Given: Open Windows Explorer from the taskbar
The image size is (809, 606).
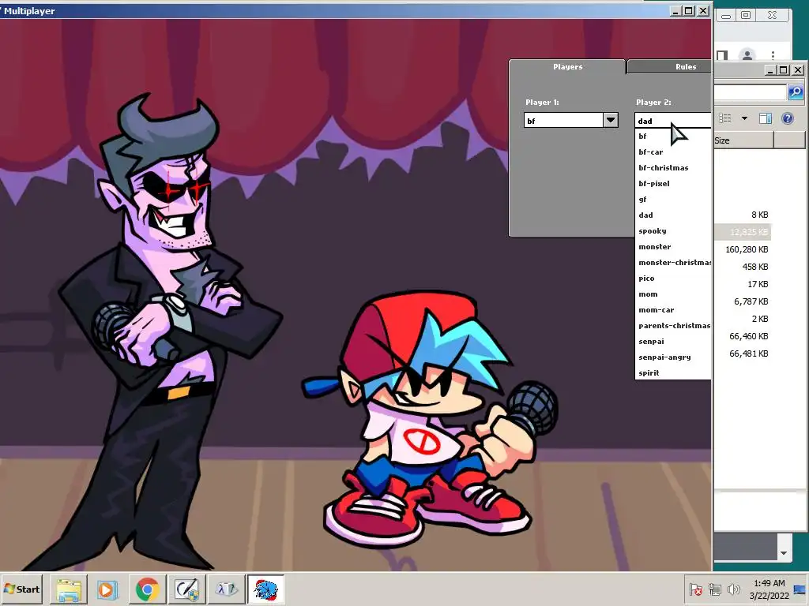Looking at the screenshot, I should (x=69, y=589).
